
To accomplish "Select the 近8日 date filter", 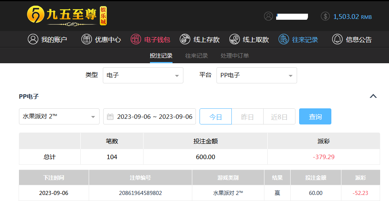I will (279, 116).
